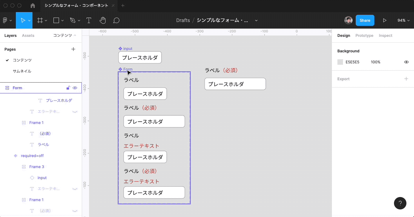Open the file name options chevron
This screenshot has height=217, width=414.
click(x=256, y=21)
